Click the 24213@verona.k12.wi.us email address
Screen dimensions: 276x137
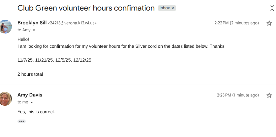tap(72, 23)
